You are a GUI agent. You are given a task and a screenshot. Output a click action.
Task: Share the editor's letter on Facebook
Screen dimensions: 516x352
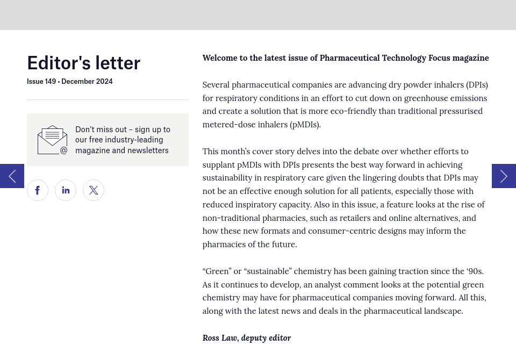pyautogui.click(x=38, y=190)
